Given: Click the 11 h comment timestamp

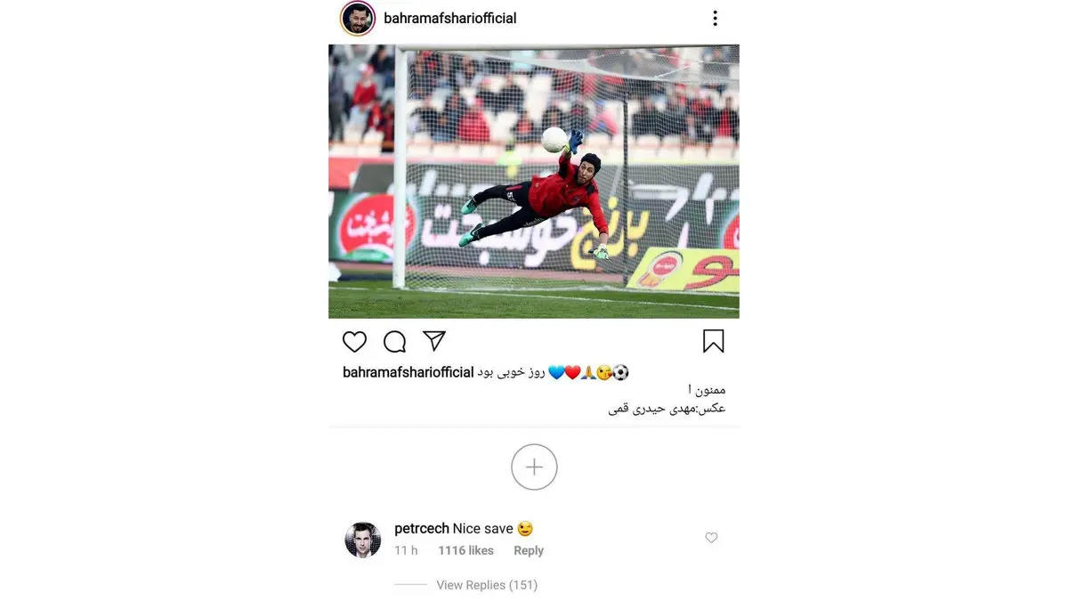Looking at the screenshot, I should point(406,551).
